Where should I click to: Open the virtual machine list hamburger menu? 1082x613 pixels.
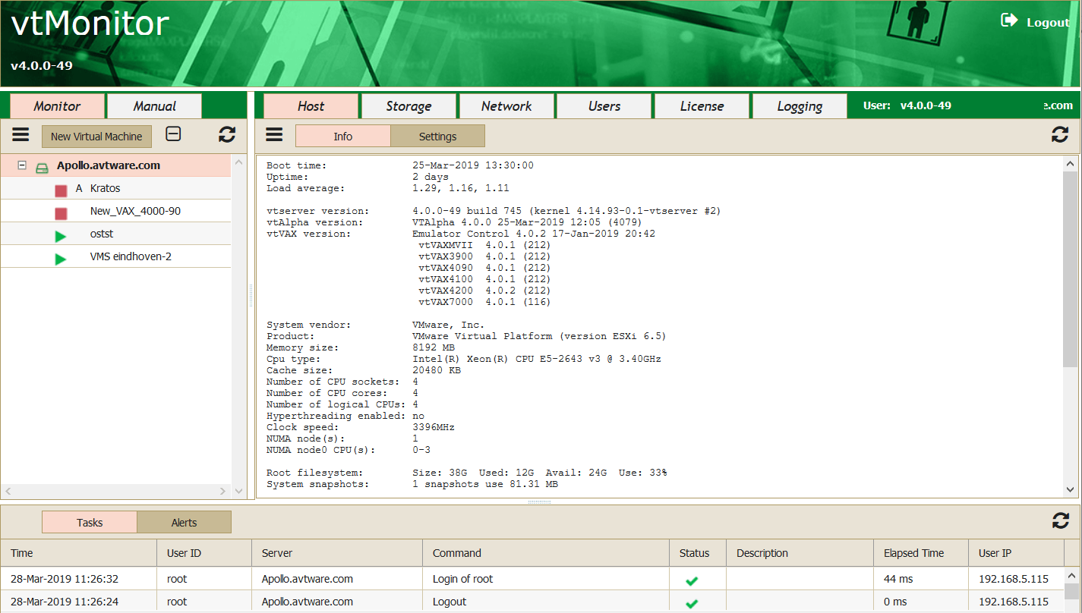(21, 135)
